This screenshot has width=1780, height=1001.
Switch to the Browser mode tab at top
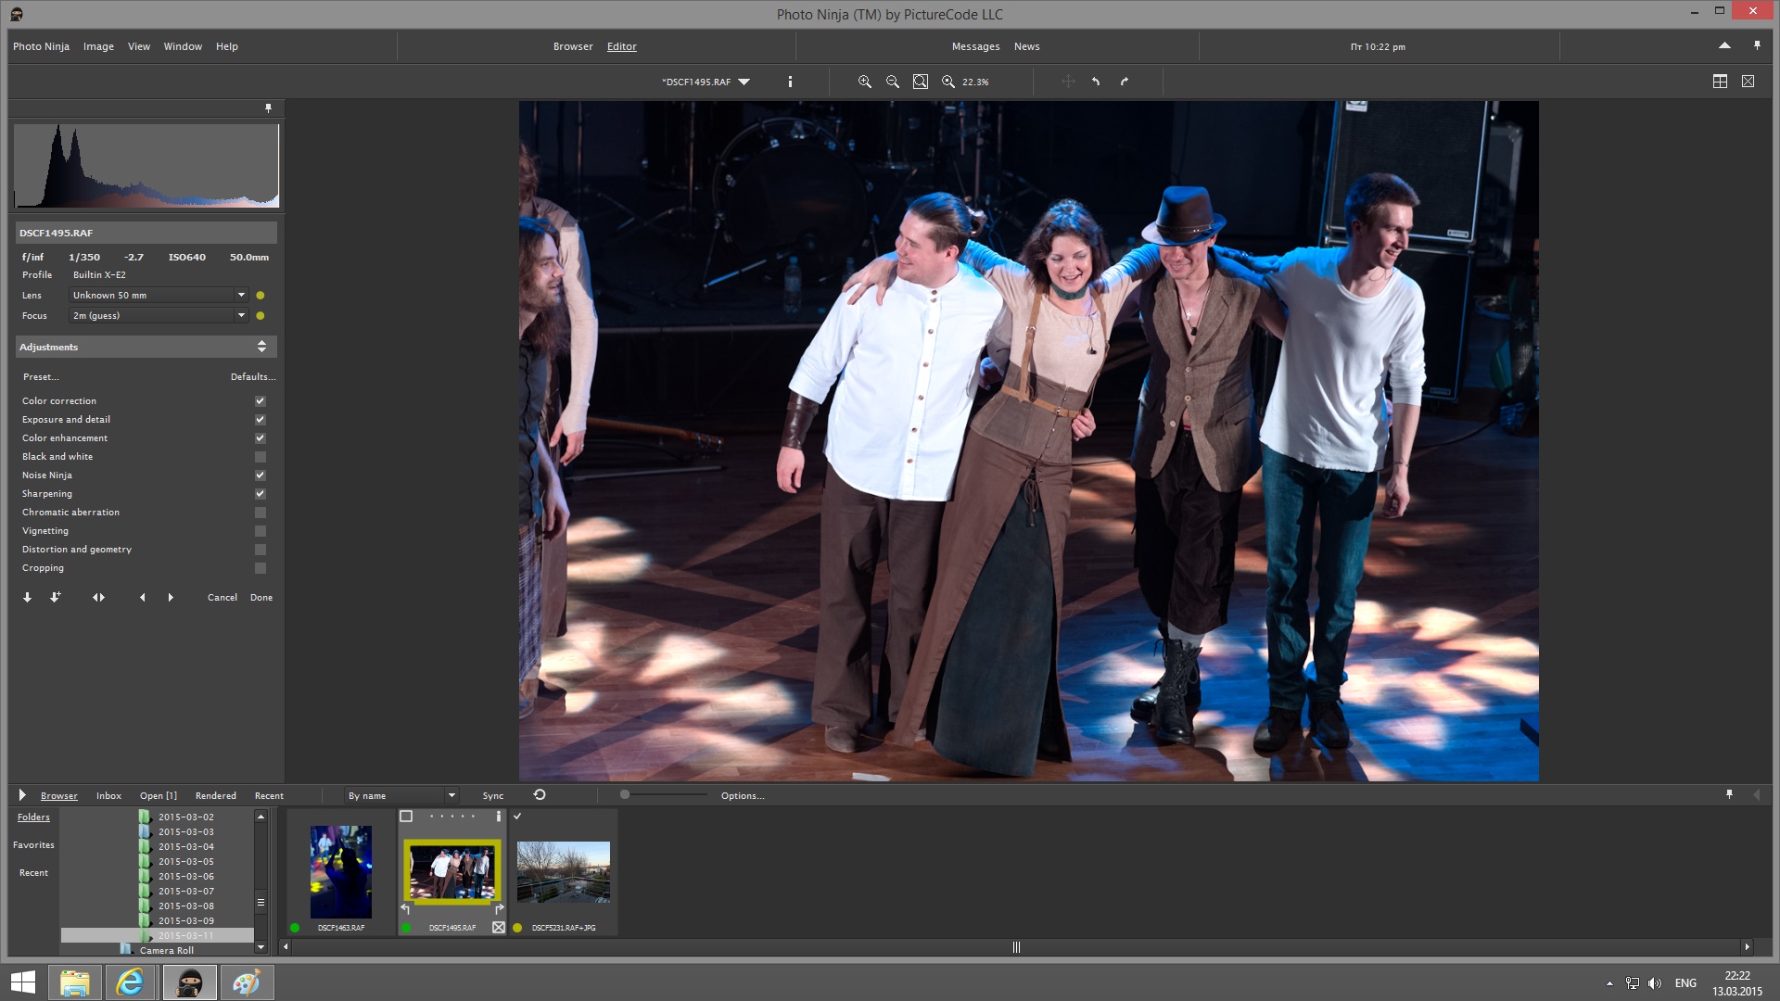(573, 46)
